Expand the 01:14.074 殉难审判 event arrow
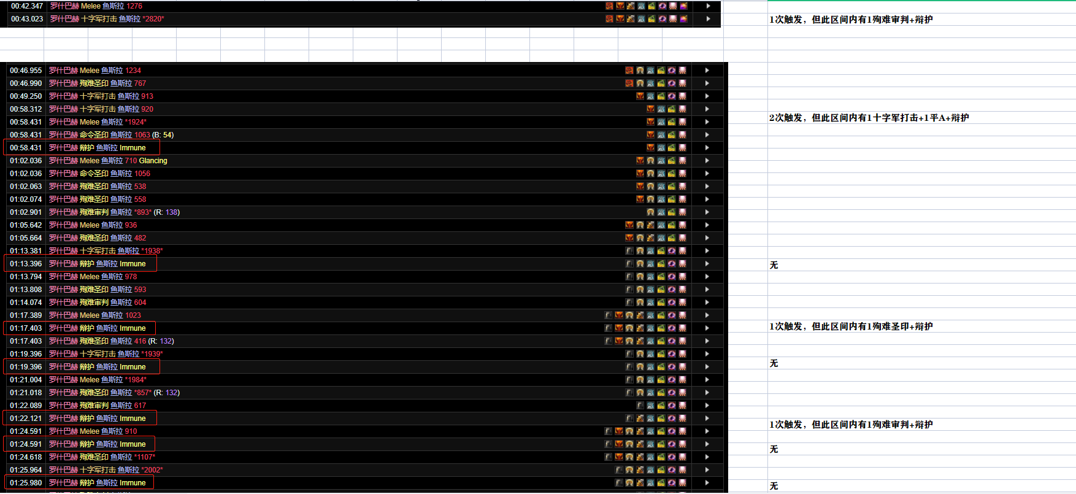Image resolution: width=1076 pixels, height=494 pixels. pos(707,303)
